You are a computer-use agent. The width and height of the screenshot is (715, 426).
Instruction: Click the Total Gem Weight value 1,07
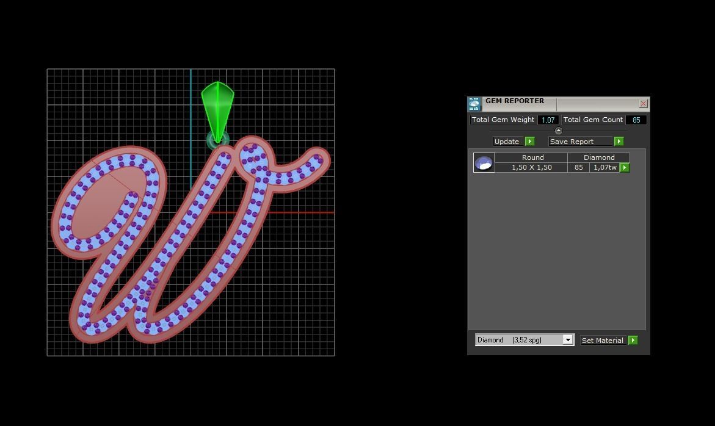pos(548,120)
